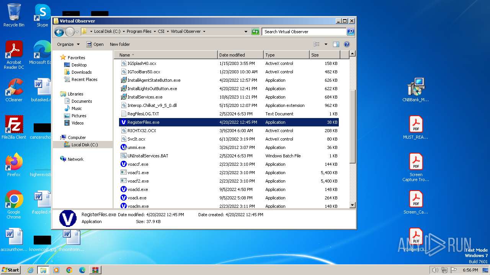The height and width of the screenshot is (275, 490).
Task: Select Program Files breadcrumb segment
Action: (139, 31)
